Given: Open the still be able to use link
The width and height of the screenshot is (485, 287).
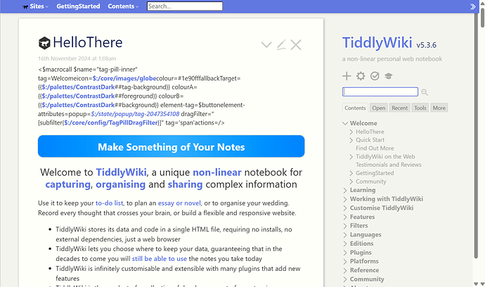Looking at the screenshot, I should pyautogui.click(x=160, y=259).
